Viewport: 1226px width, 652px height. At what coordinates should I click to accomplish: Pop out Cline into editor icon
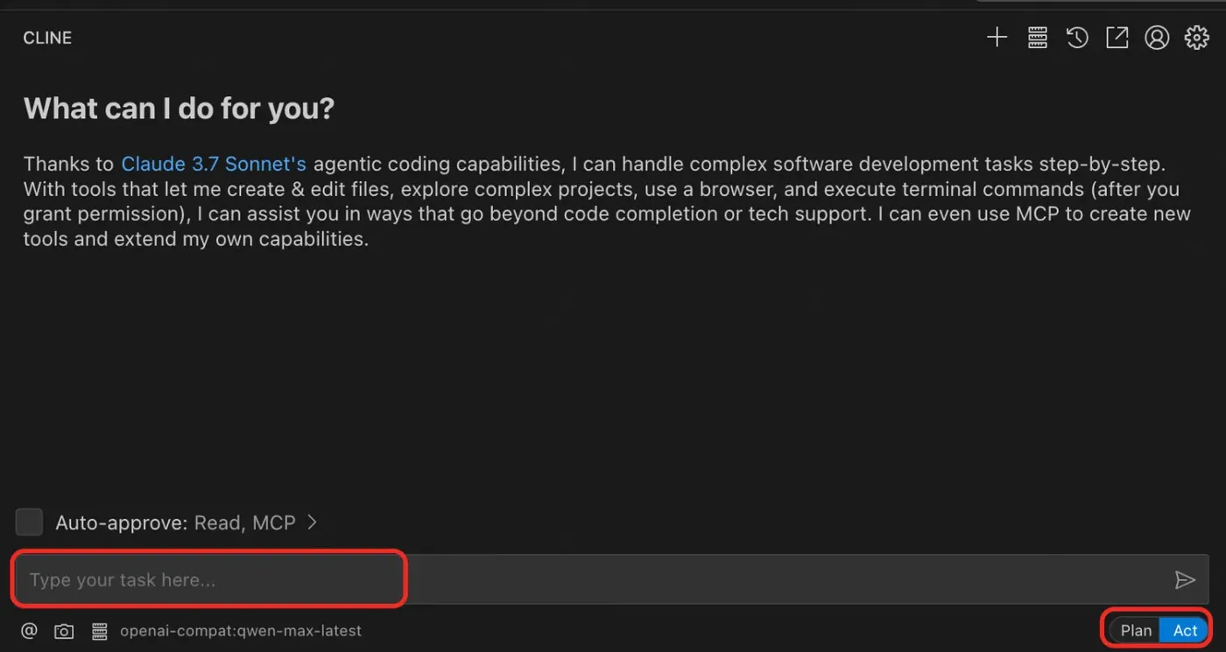point(1117,38)
